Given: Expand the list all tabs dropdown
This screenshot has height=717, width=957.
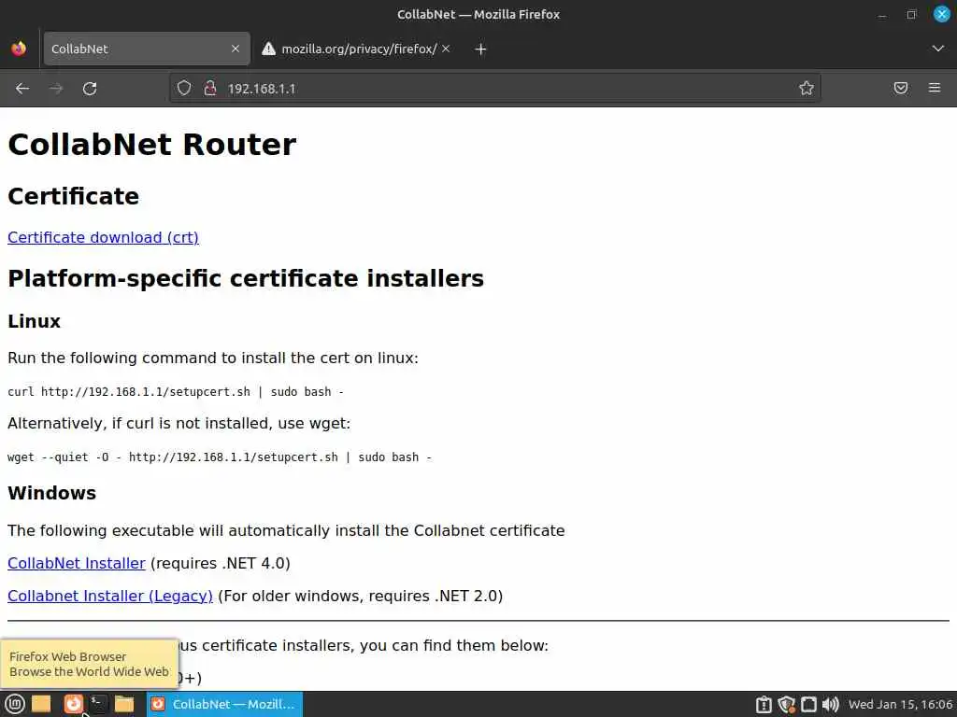Looking at the screenshot, I should pyautogui.click(x=937, y=49).
